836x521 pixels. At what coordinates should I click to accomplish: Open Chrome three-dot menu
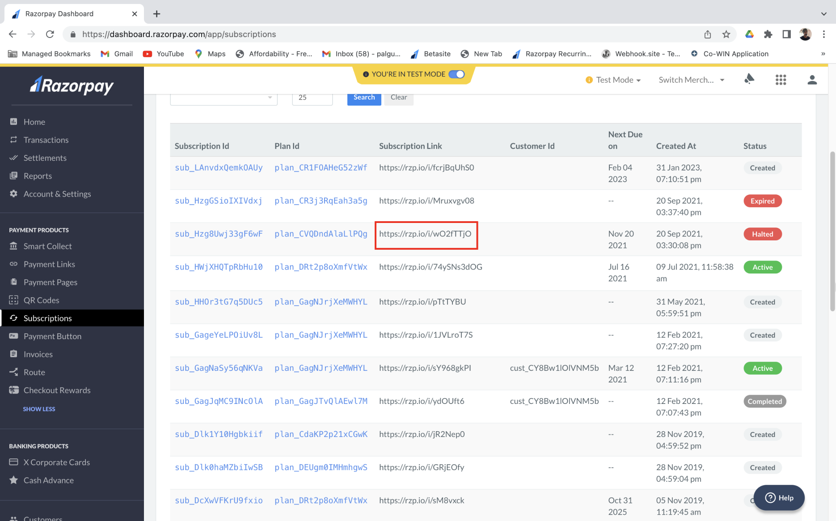(x=824, y=34)
